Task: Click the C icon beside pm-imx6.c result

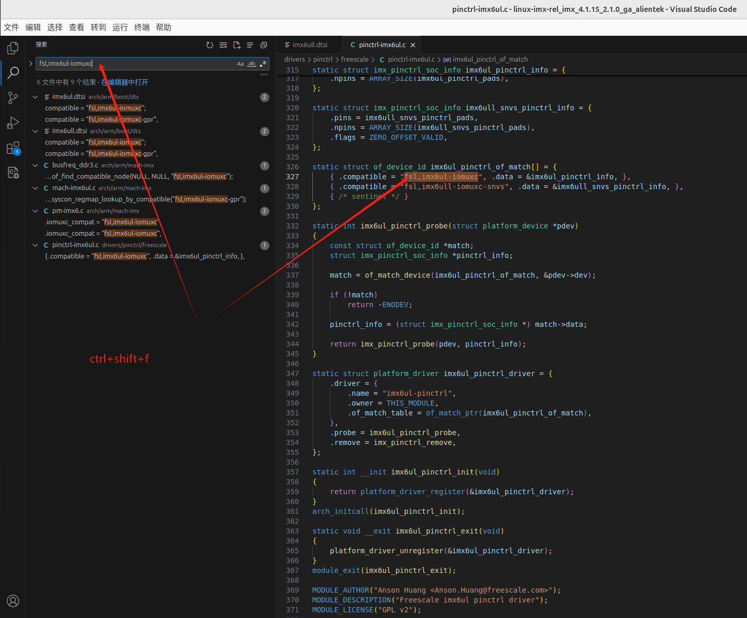Action: click(x=47, y=211)
